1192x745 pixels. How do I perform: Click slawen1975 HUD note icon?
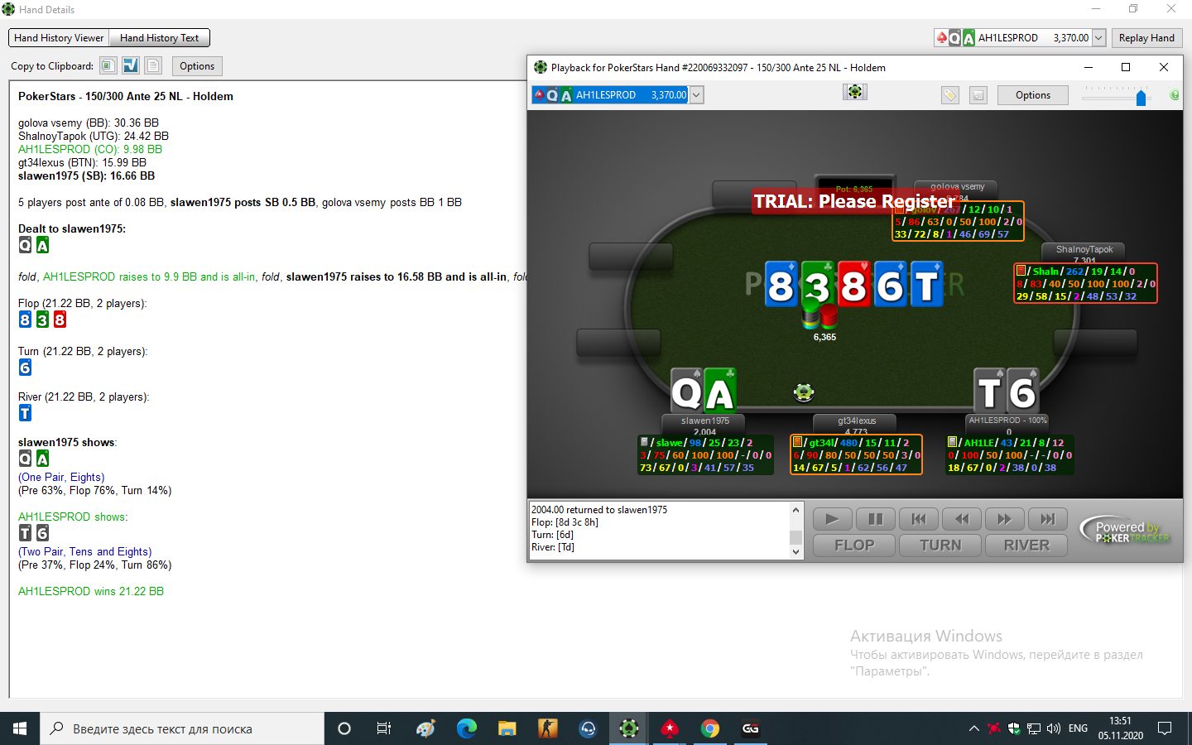[x=644, y=443]
